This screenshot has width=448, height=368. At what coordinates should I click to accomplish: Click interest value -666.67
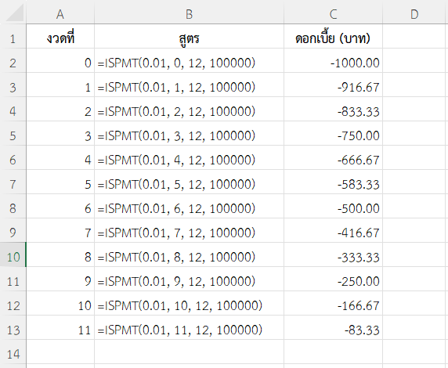(333, 157)
